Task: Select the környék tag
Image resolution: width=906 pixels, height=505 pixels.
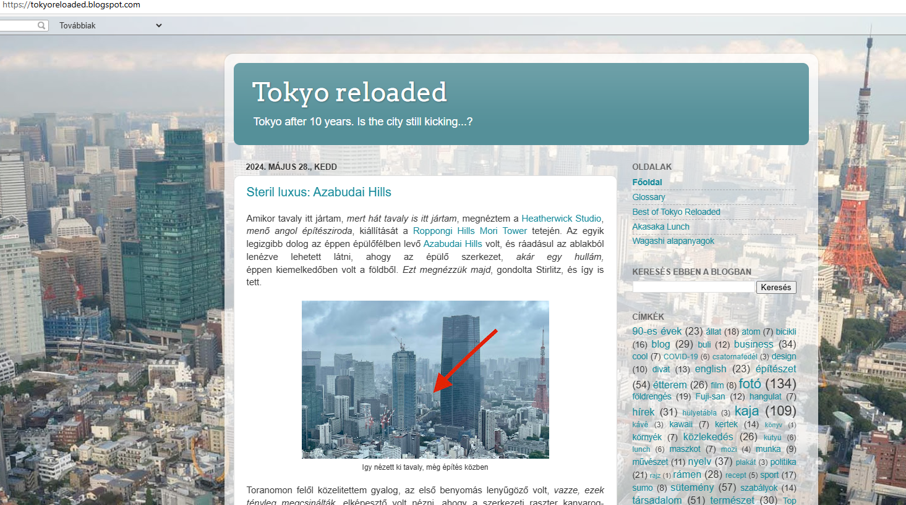Action: (x=647, y=437)
